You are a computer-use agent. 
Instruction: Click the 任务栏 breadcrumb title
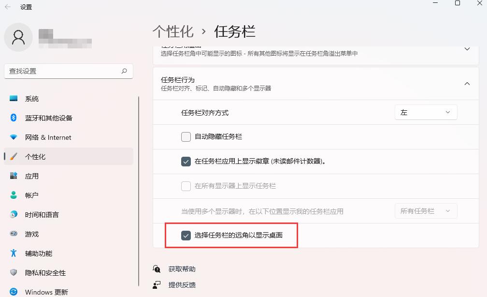(235, 31)
